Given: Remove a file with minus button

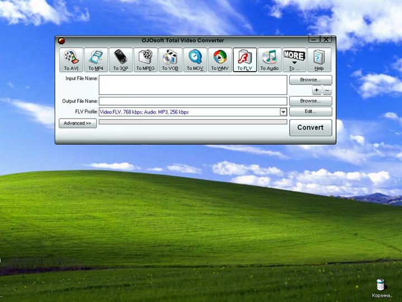Looking at the screenshot, I should coord(327,90).
